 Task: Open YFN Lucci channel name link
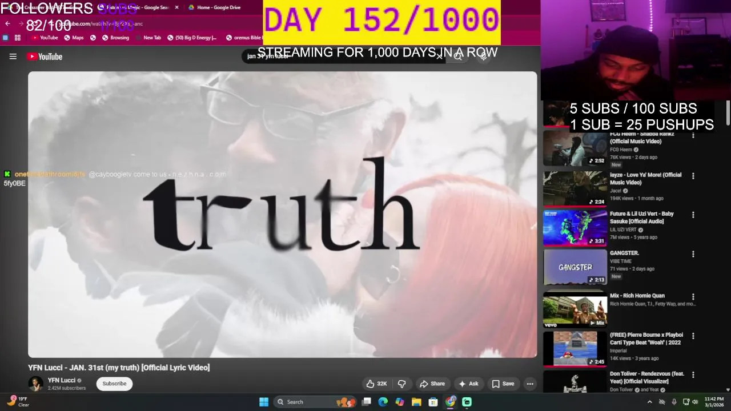(x=61, y=380)
